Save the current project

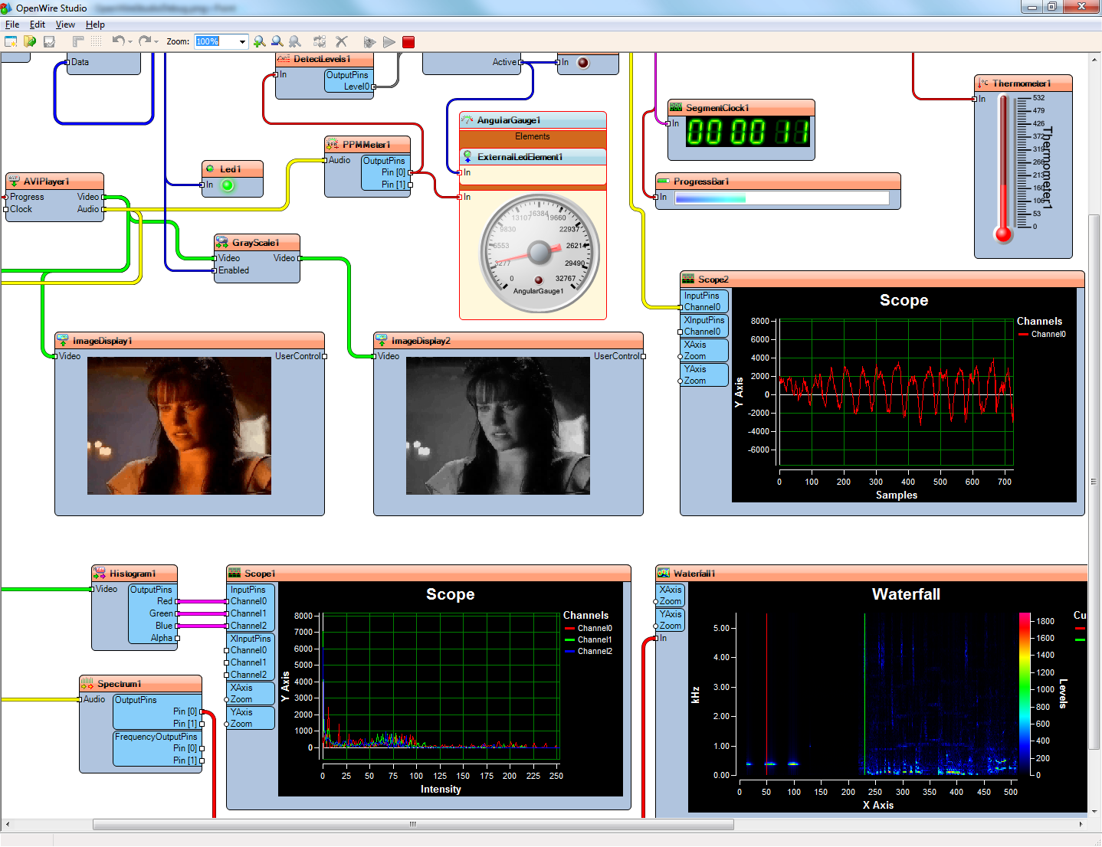pyautogui.click(x=48, y=41)
